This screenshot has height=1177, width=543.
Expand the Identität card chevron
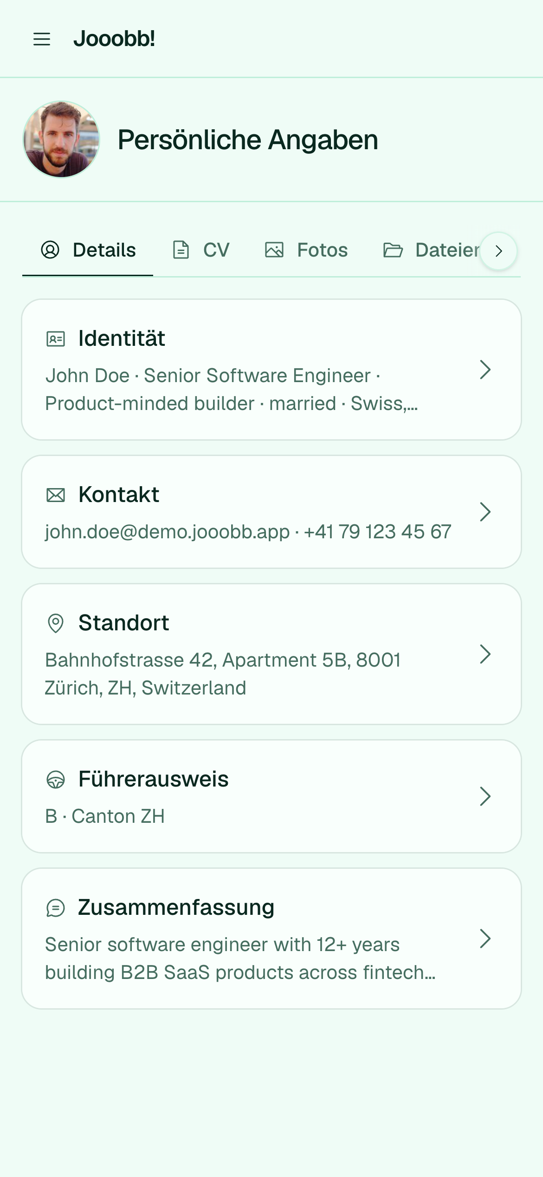tap(485, 370)
